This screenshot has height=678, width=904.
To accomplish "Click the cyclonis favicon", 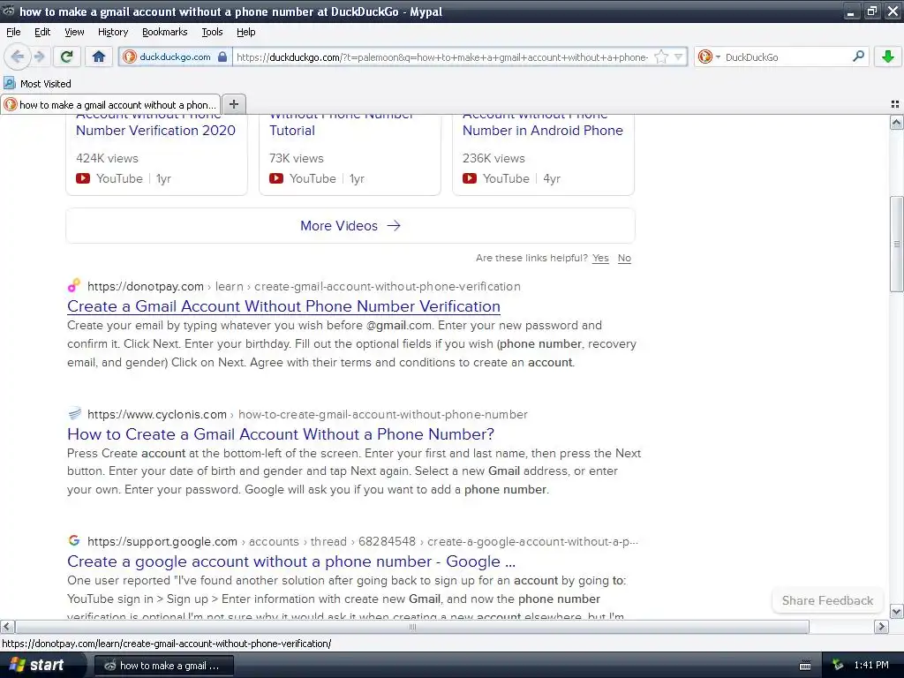I will [74, 413].
